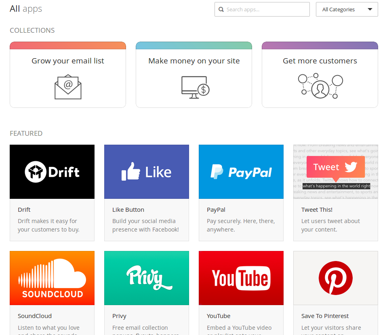
Task: Click the monitor with dollar icon
Action: coord(195,87)
